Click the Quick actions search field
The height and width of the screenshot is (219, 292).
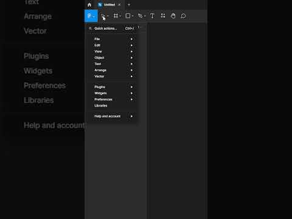point(112,29)
